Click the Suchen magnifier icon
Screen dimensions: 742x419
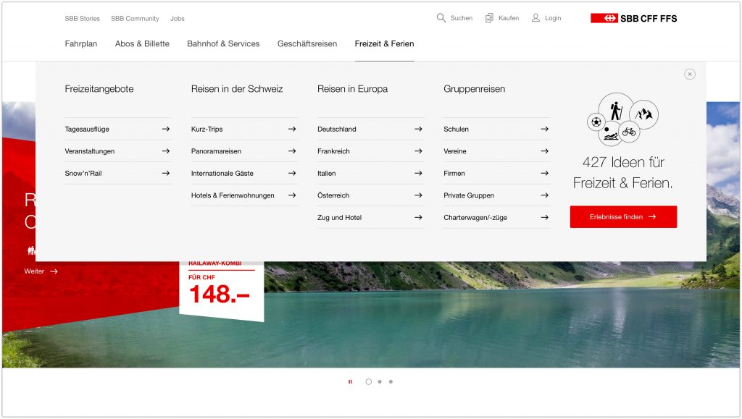click(x=440, y=17)
